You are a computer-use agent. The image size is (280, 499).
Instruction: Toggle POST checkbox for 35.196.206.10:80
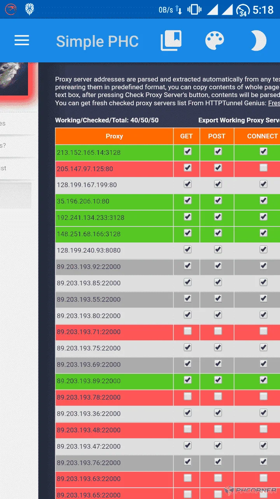pos(218,200)
